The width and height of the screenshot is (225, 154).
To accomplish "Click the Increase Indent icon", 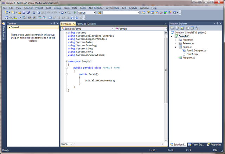I will [x=34, y=18].
